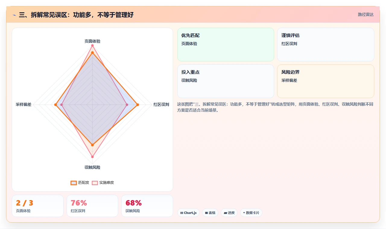
Task: Toggle the 实施难度 legend swatch
Action: point(95,183)
